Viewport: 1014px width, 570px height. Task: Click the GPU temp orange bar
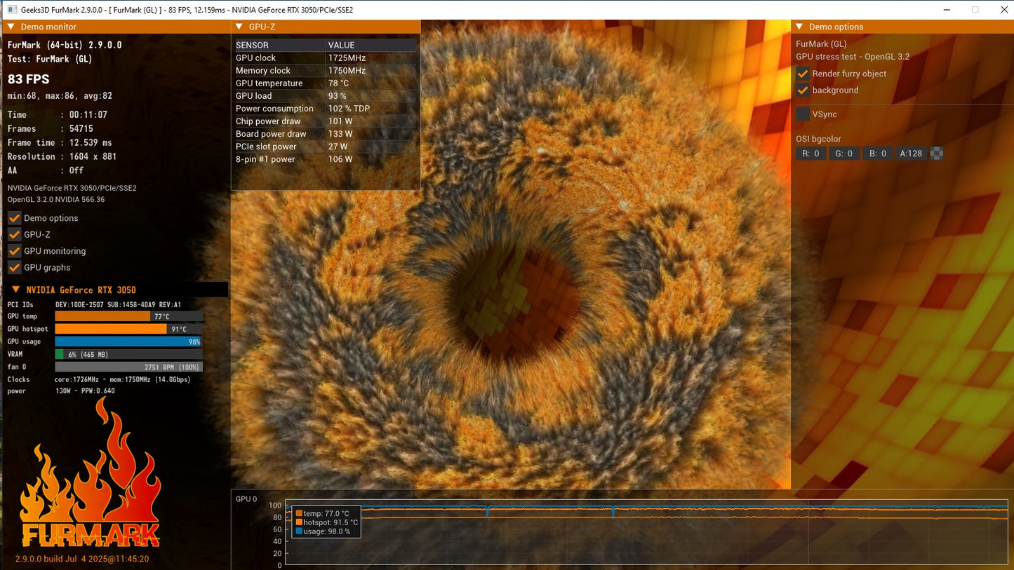pos(102,317)
